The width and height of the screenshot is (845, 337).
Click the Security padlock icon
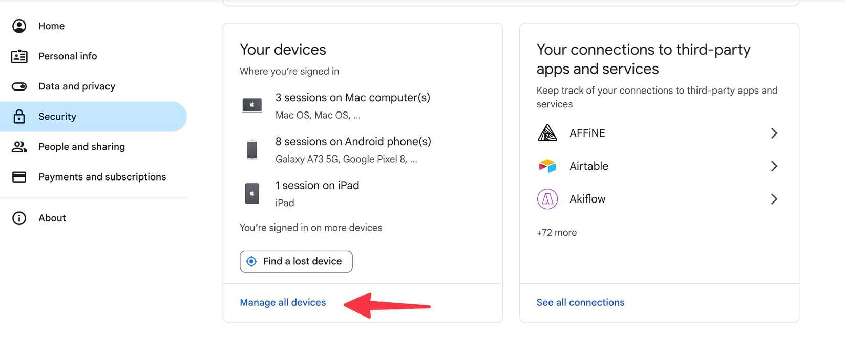tap(19, 116)
